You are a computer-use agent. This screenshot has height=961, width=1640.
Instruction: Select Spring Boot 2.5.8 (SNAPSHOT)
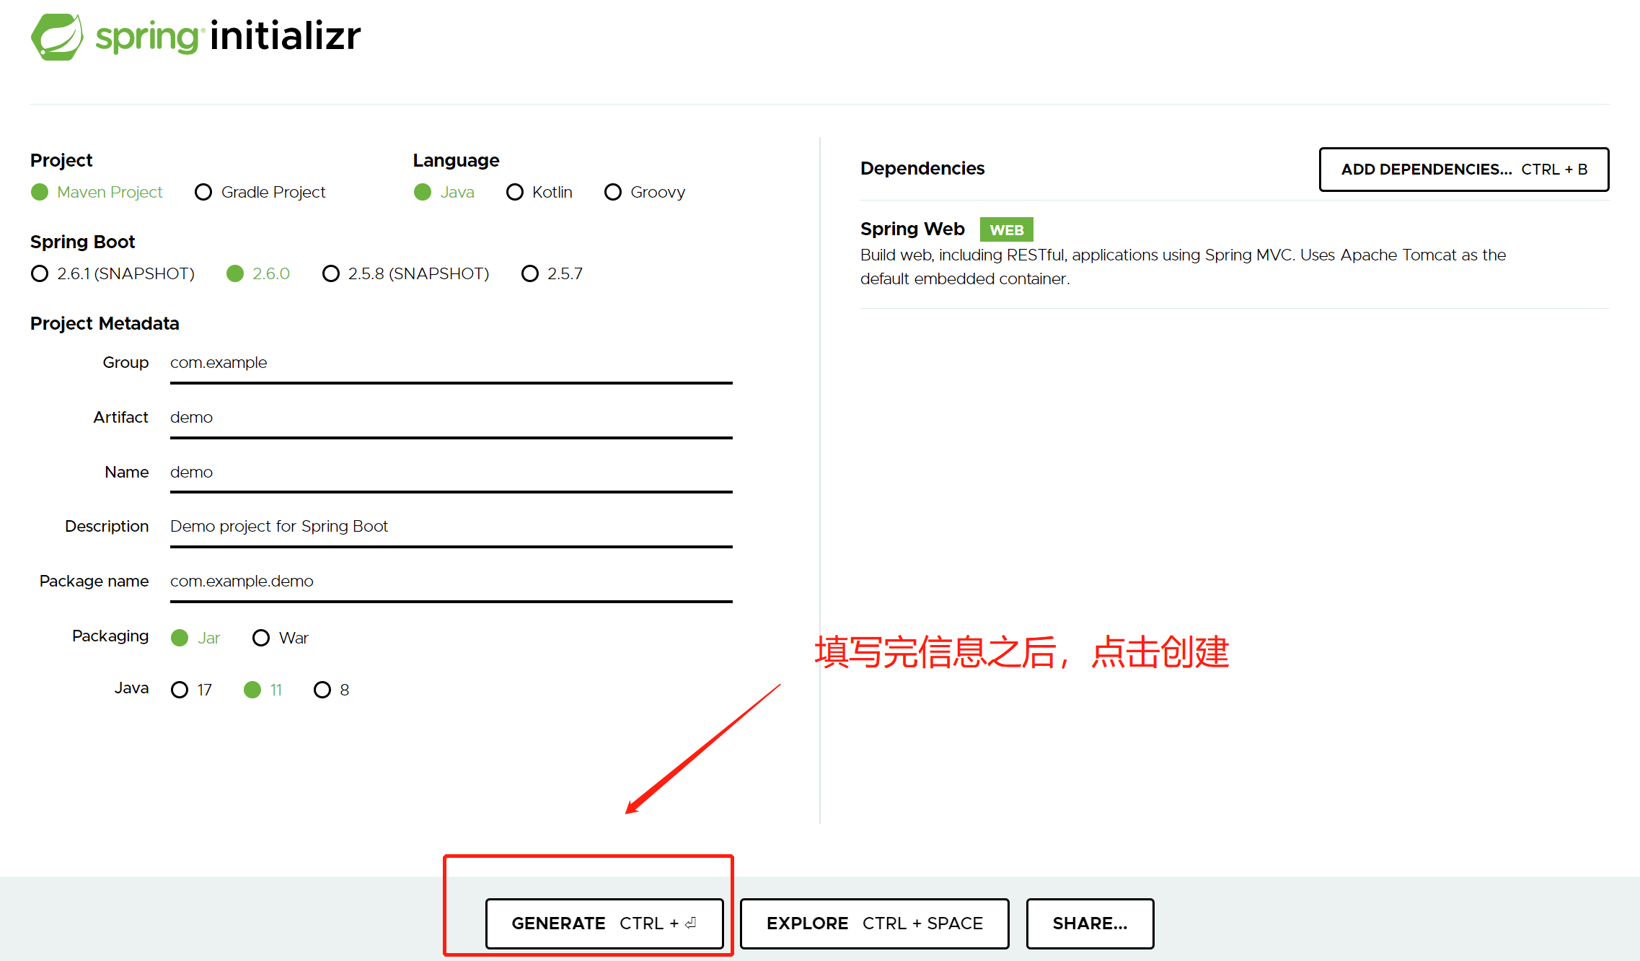point(330,273)
